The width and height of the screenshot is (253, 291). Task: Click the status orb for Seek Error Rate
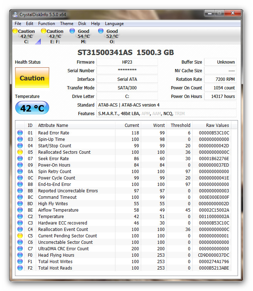coord(20,158)
